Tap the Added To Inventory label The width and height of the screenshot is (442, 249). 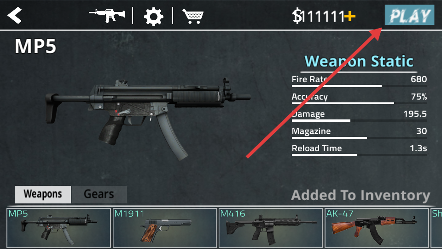[361, 196]
